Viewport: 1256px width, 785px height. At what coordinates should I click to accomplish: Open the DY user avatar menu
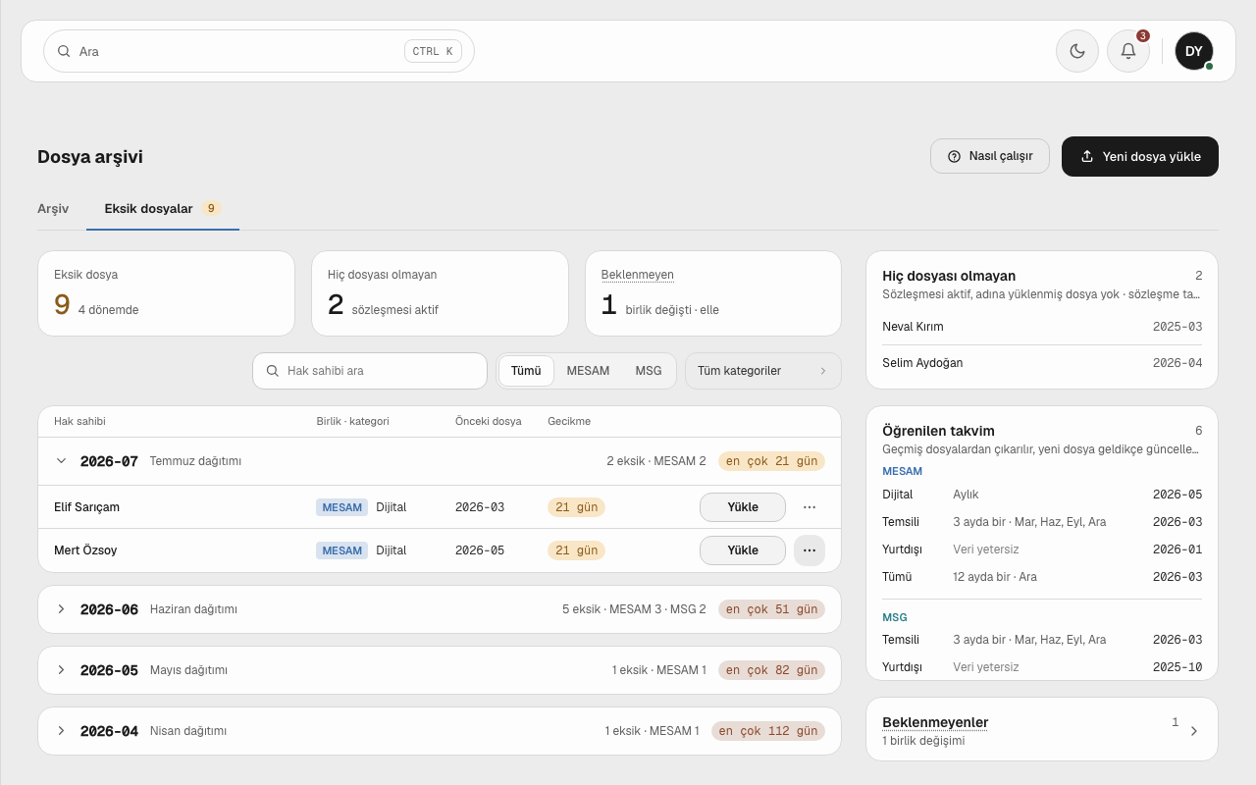point(1194,51)
